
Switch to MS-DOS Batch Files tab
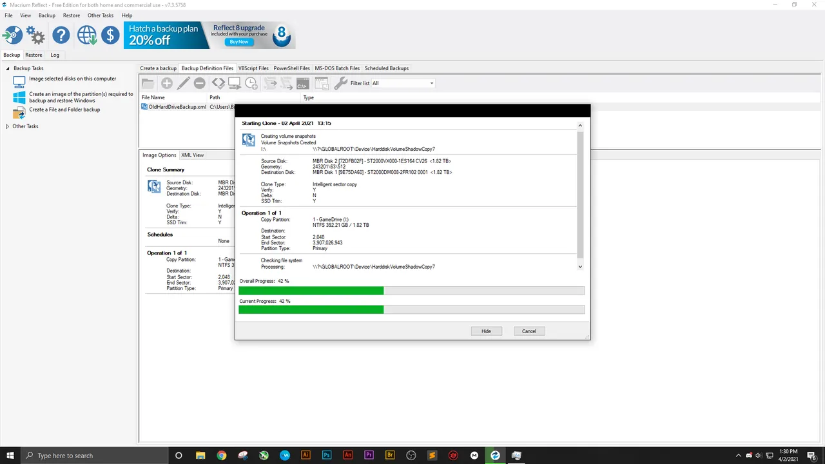337,68
